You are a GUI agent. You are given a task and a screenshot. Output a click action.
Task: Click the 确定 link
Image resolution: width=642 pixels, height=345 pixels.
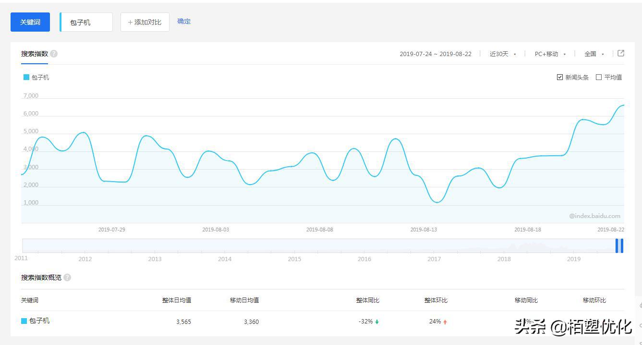coord(184,22)
